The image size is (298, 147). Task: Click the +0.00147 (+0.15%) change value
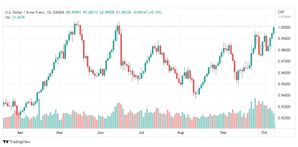click(147, 12)
